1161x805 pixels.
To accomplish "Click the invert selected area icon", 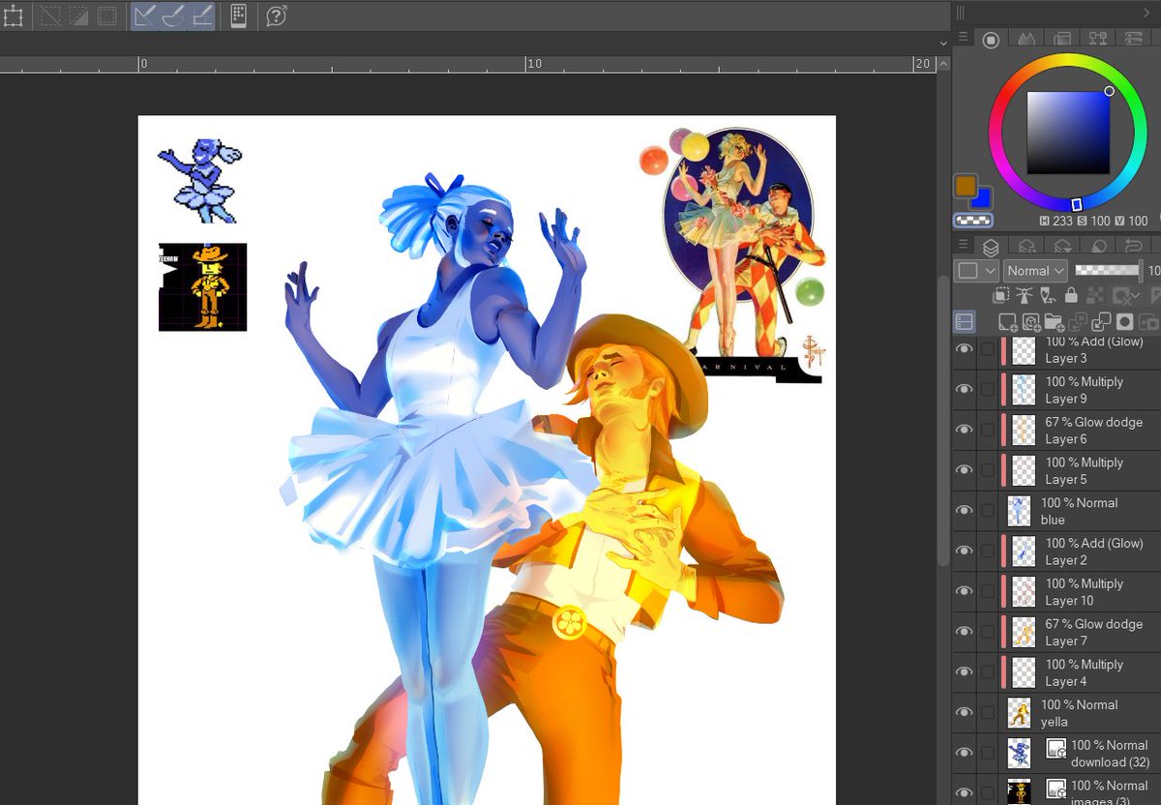I will pyautogui.click(x=78, y=15).
